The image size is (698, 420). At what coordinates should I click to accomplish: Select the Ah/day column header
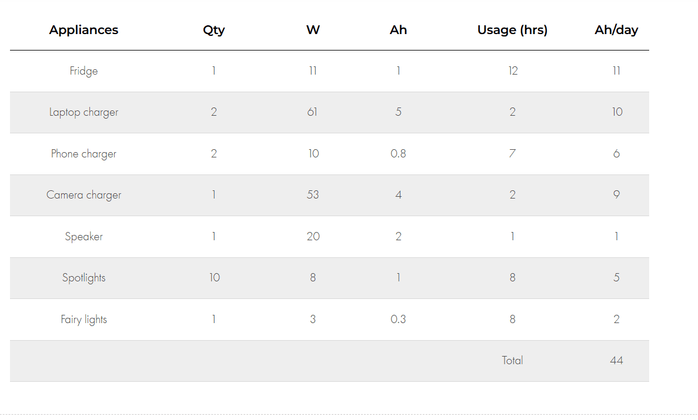click(x=616, y=31)
